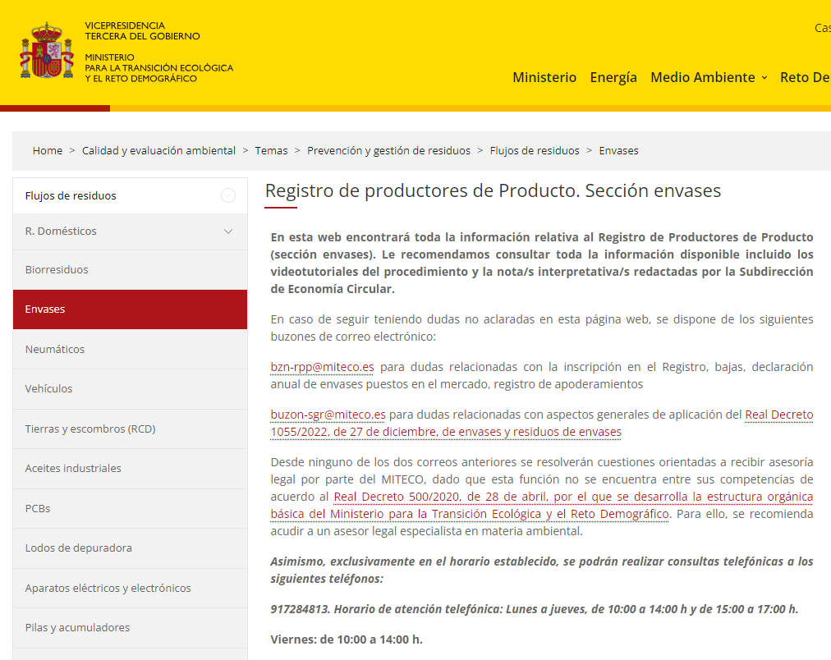Collapse the Flujos de residuos circle chevron
This screenshot has height=660, width=831.
[x=228, y=195]
